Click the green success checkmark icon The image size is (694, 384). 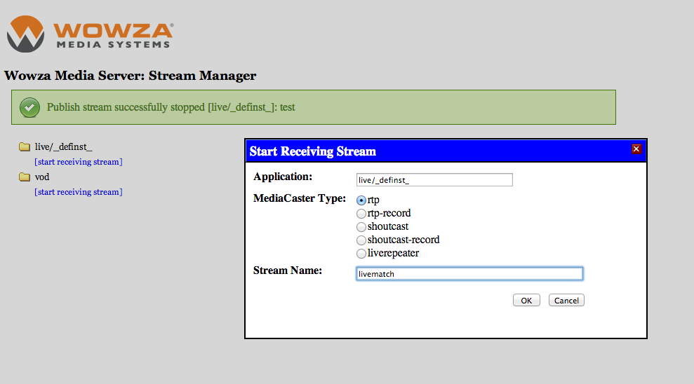tap(29, 107)
